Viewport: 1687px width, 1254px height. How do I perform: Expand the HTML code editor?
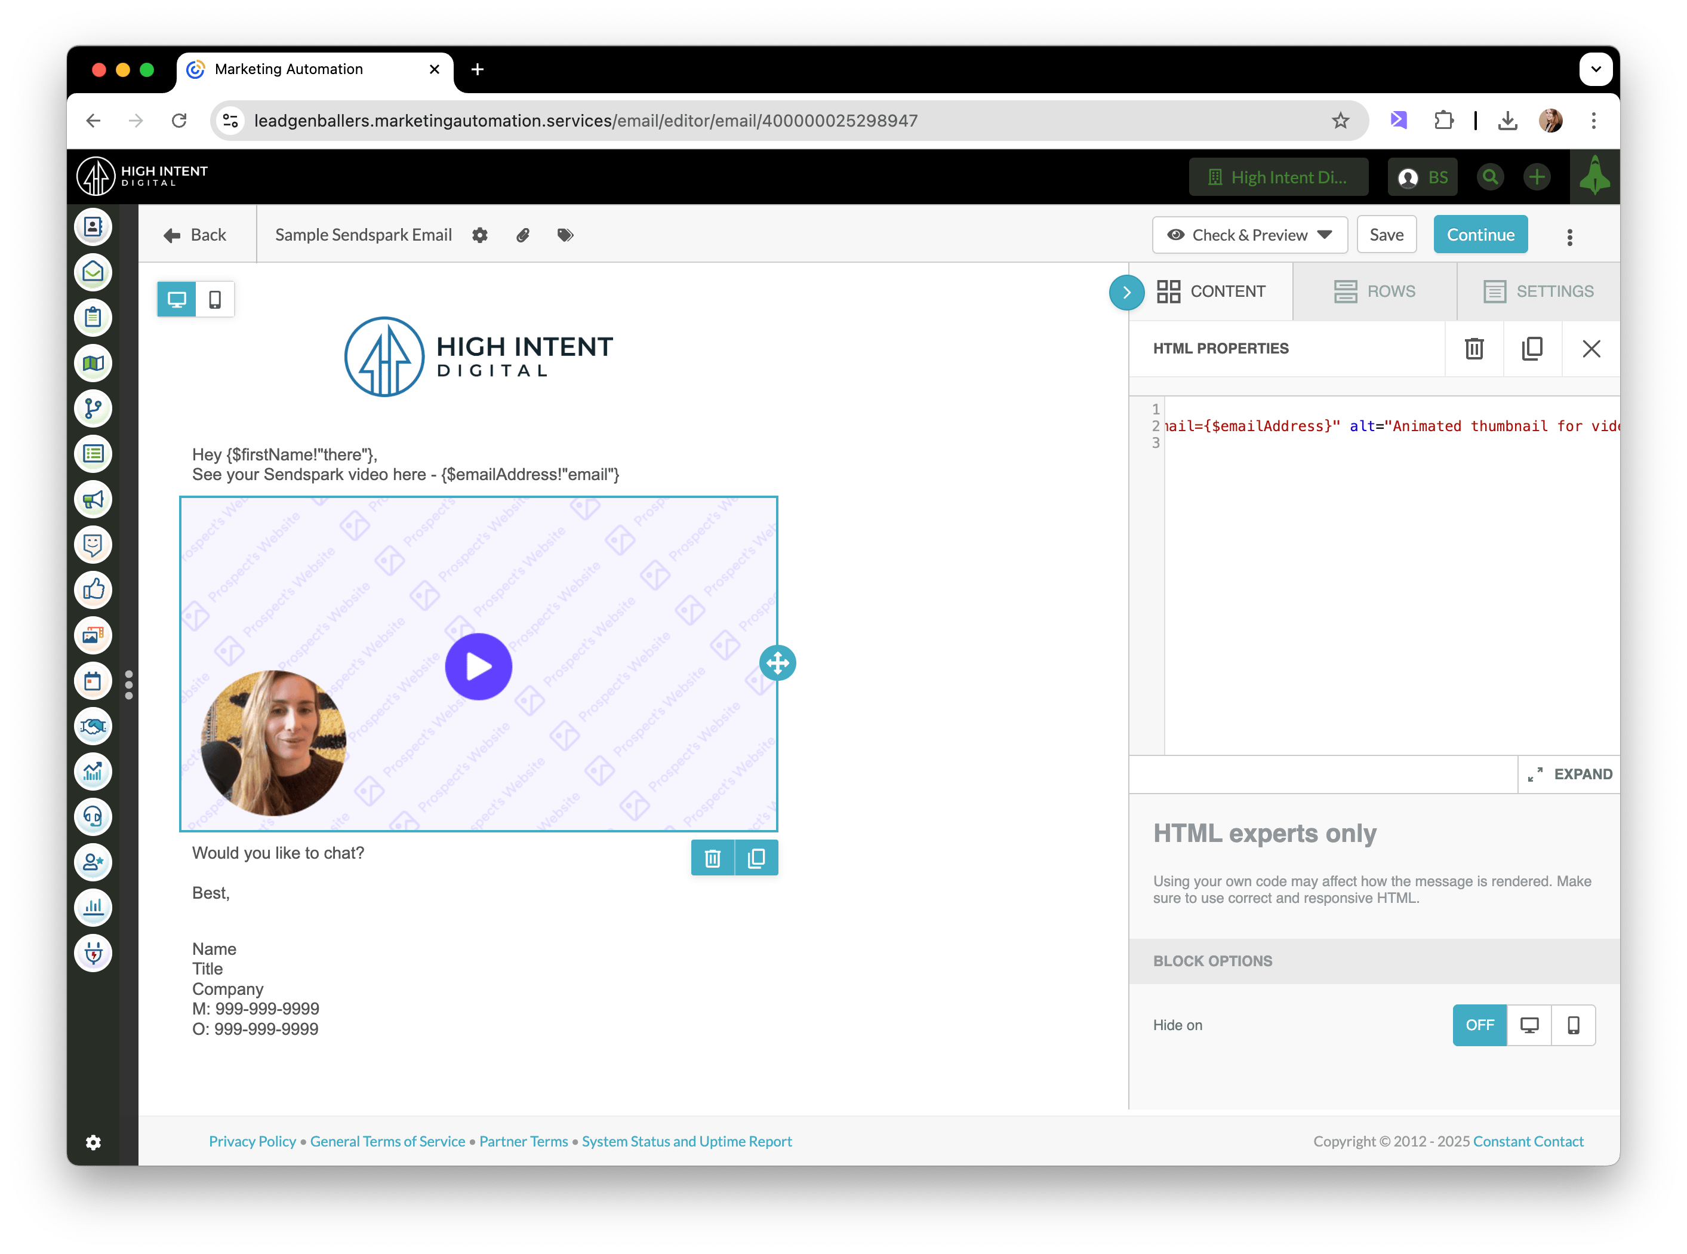tap(1569, 774)
